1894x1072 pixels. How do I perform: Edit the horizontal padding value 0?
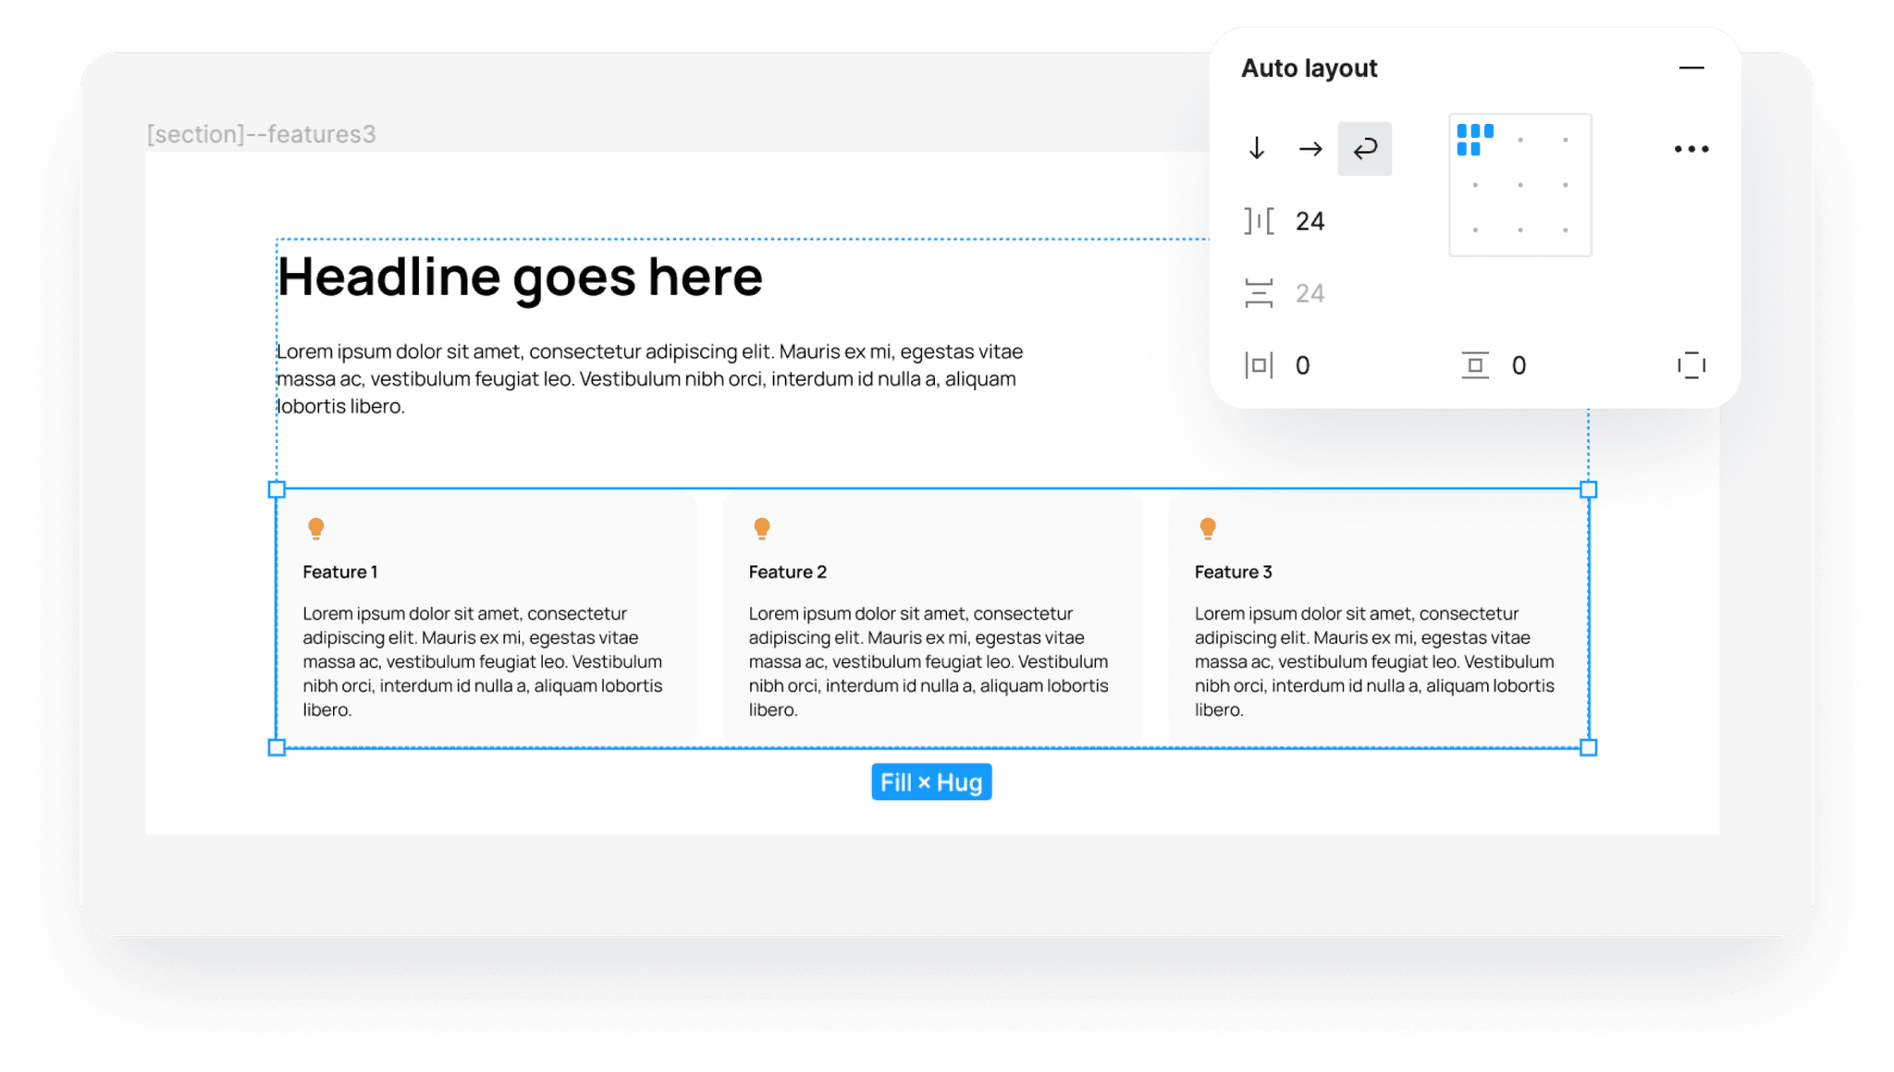click(1302, 364)
